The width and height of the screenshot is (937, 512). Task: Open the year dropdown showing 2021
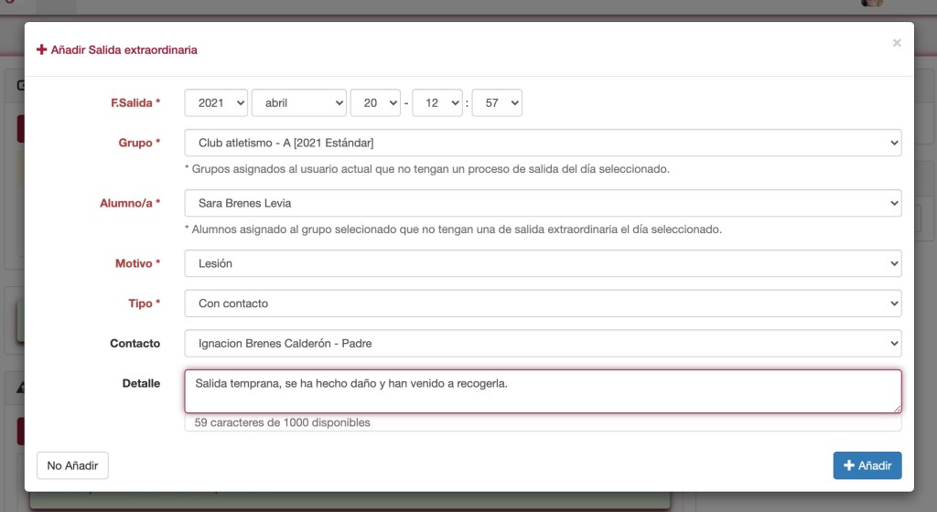[x=216, y=103]
